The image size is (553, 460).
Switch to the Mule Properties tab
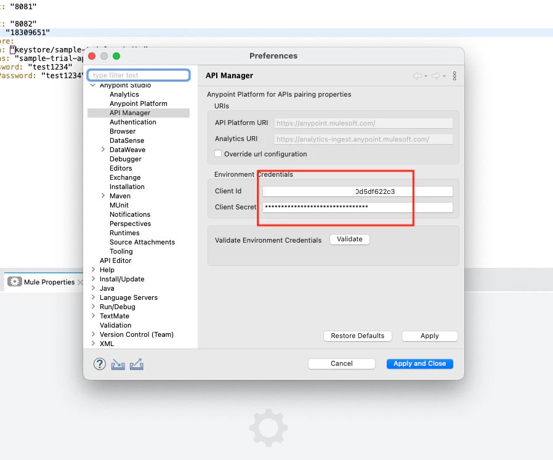click(49, 282)
